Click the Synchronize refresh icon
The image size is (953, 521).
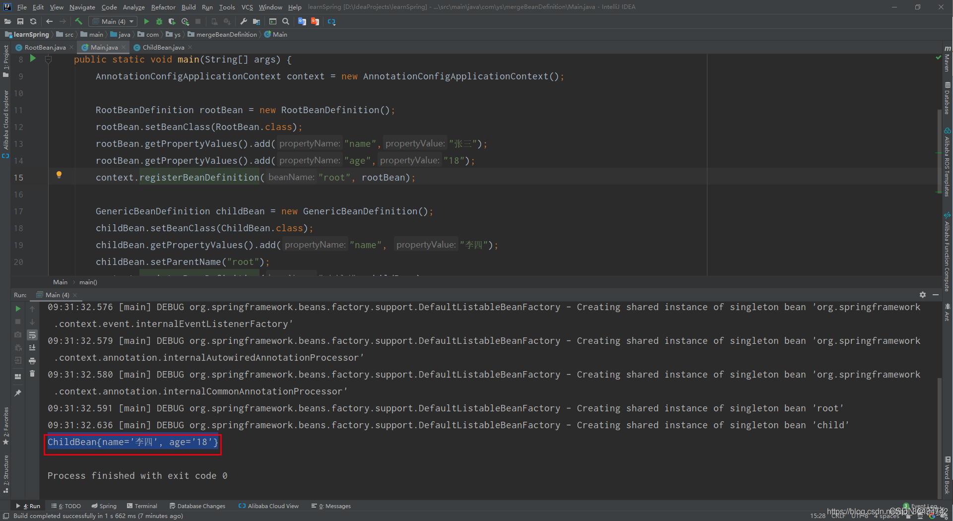tap(33, 21)
